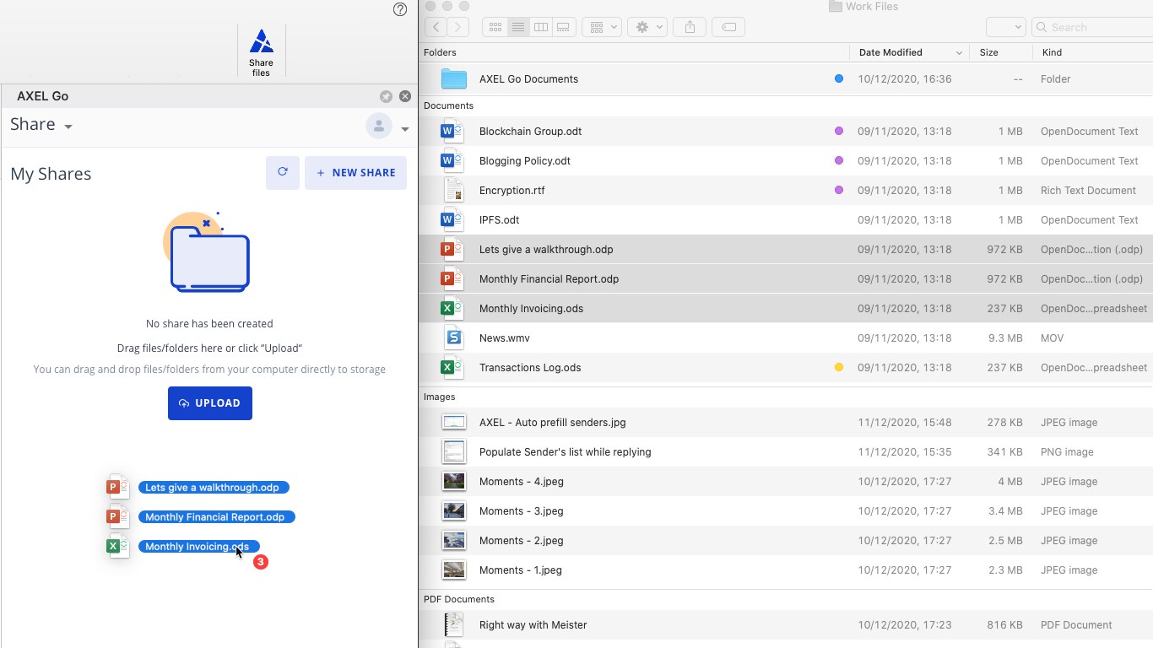Select the Blockchain Group.odt file icon
1153x648 pixels.
[453, 131]
